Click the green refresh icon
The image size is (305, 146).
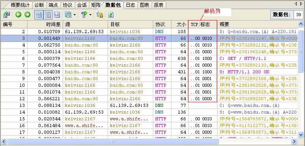pyautogui.click(x=111, y=15)
